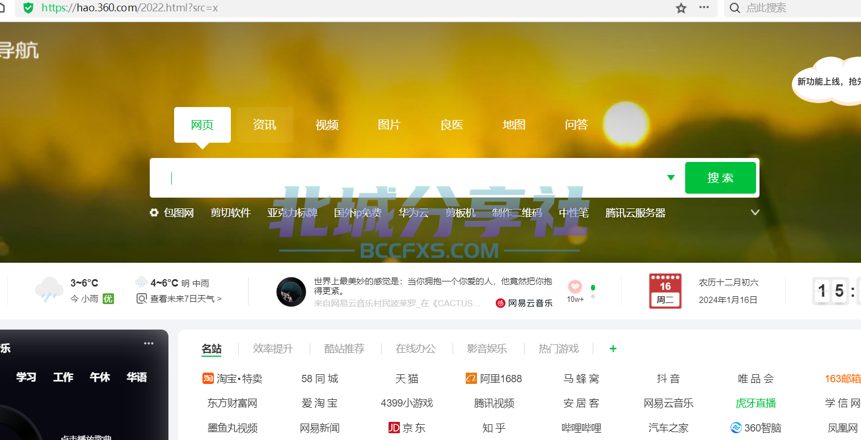The width and height of the screenshot is (861, 440).
Task: Click the music album cover thumbnail
Action: pyautogui.click(x=292, y=292)
